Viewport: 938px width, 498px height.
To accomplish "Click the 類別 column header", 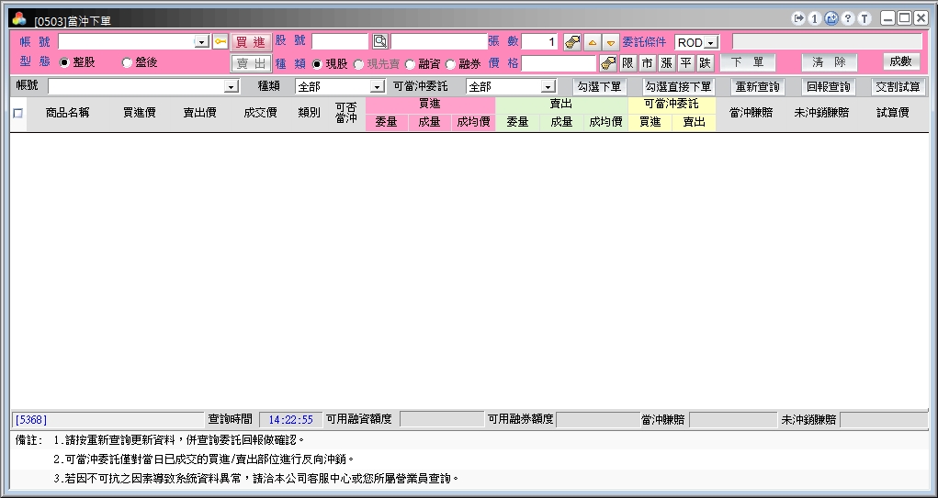I will pyautogui.click(x=310, y=112).
